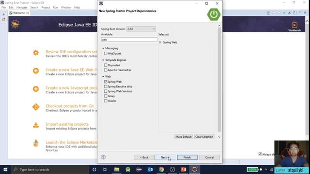Viewport: 310px width, 174px height.
Task: Check the Spring Reactive Web dependency
Action: point(106,87)
